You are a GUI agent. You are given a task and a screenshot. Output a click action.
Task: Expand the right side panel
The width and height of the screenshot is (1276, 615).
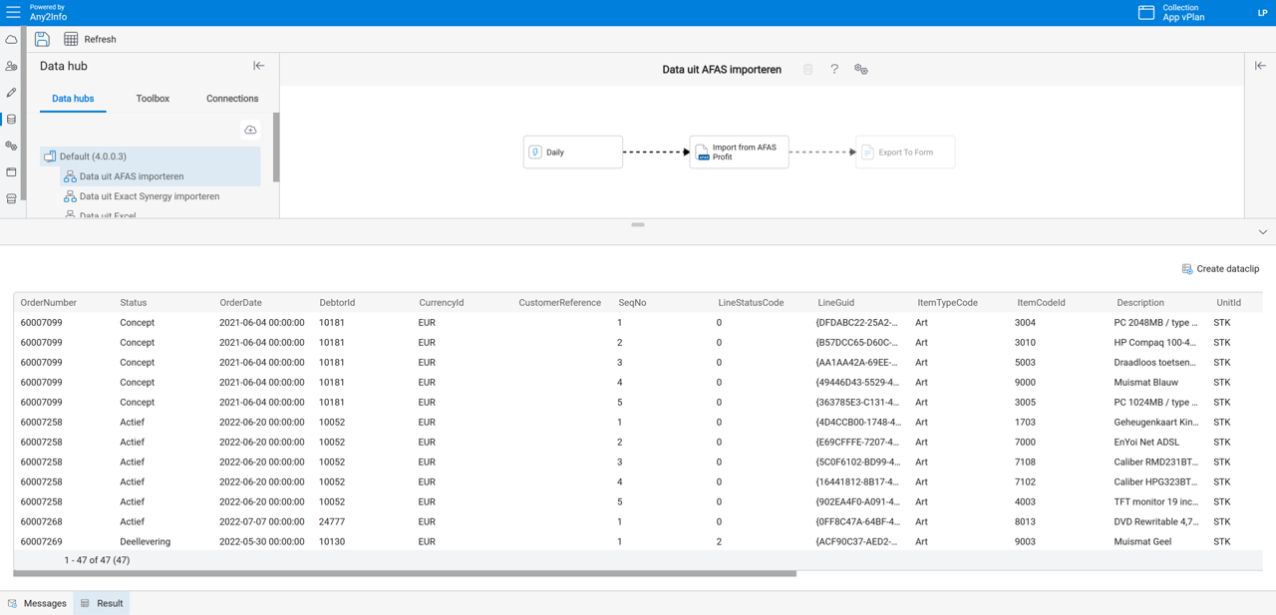pyautogui.click(x=1260, y=66)
